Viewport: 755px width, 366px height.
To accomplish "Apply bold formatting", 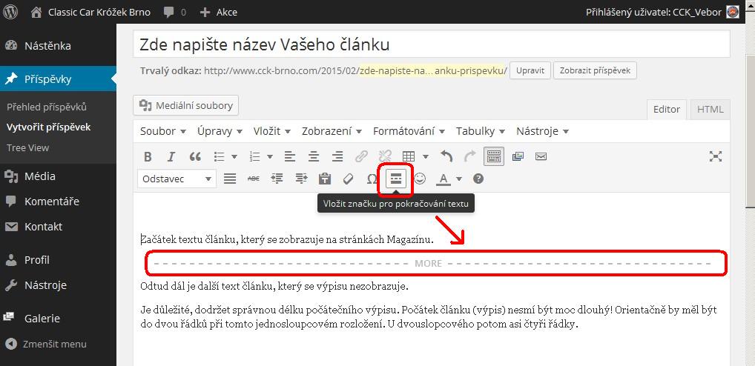I will (x=148, y=156).
